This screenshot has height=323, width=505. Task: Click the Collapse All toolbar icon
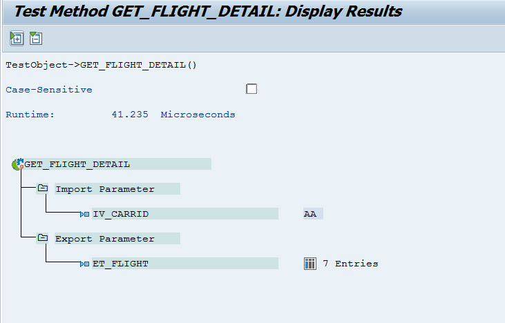pos(36,39)
